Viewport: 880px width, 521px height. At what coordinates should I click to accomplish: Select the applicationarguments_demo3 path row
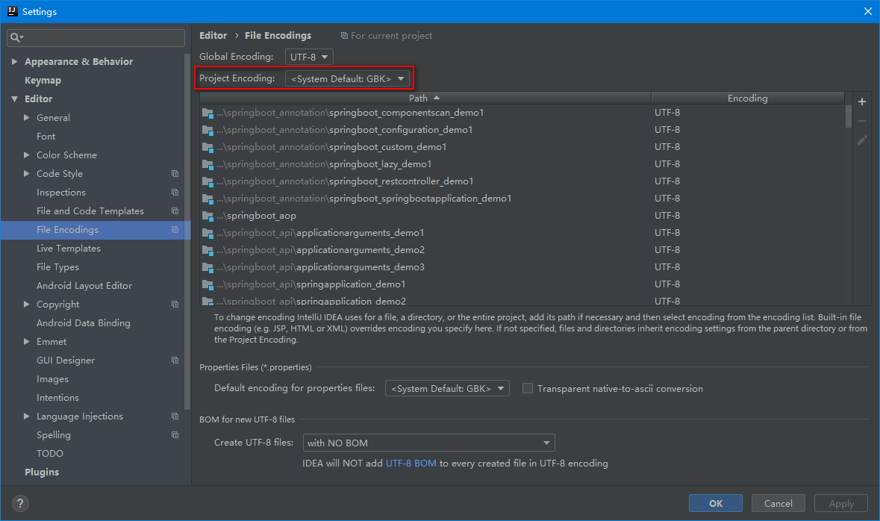522,267
